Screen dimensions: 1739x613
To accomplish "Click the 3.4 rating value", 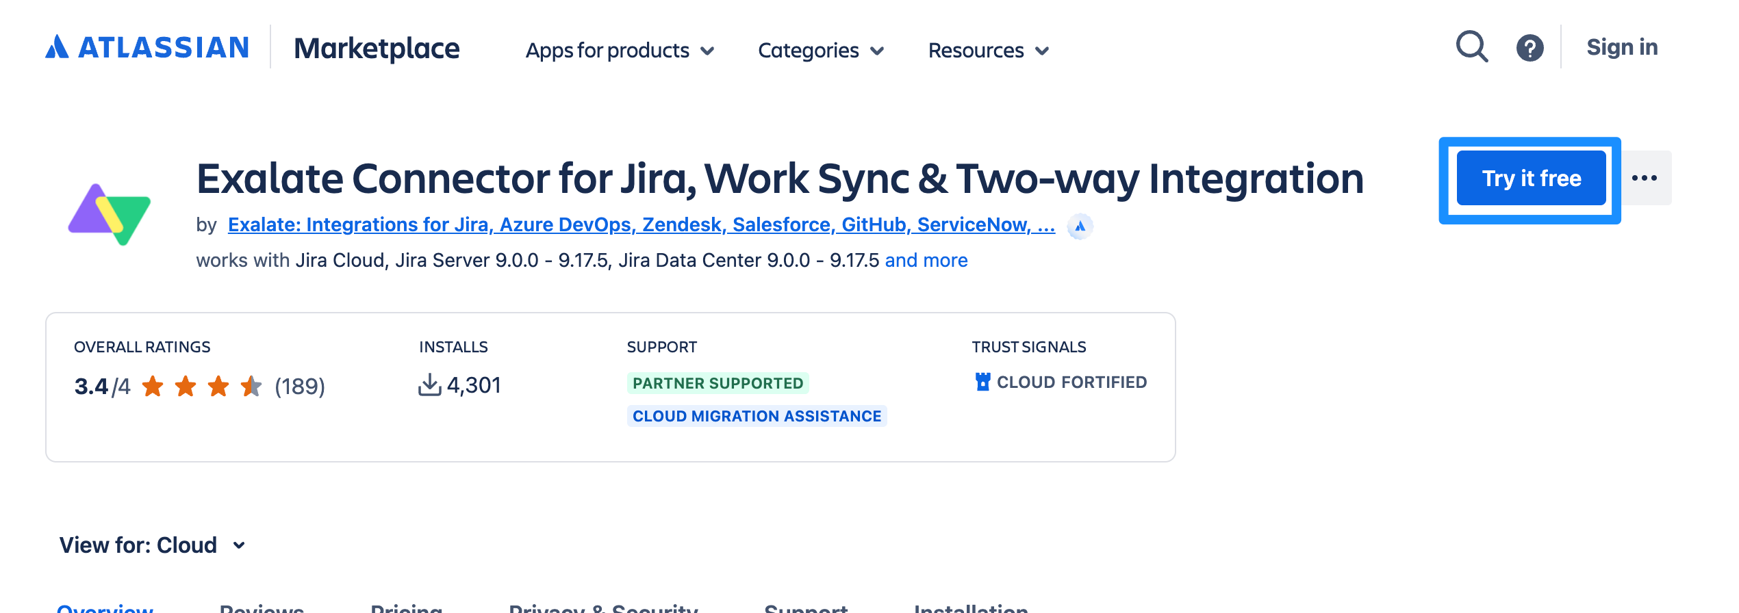I will pos(91,387).
